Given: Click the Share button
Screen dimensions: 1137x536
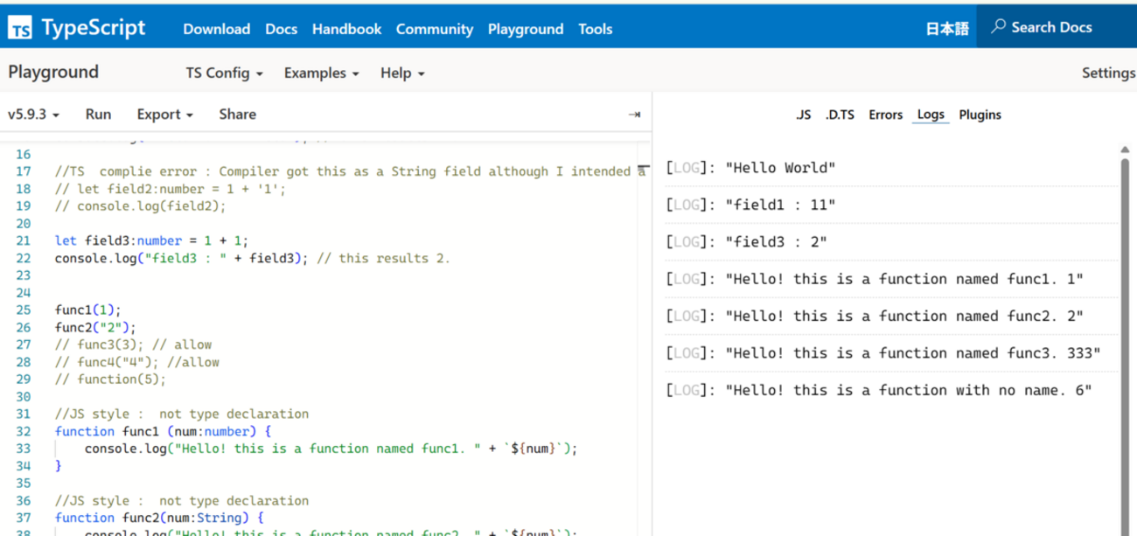Looking at the screenshot, I should [237, 115].
